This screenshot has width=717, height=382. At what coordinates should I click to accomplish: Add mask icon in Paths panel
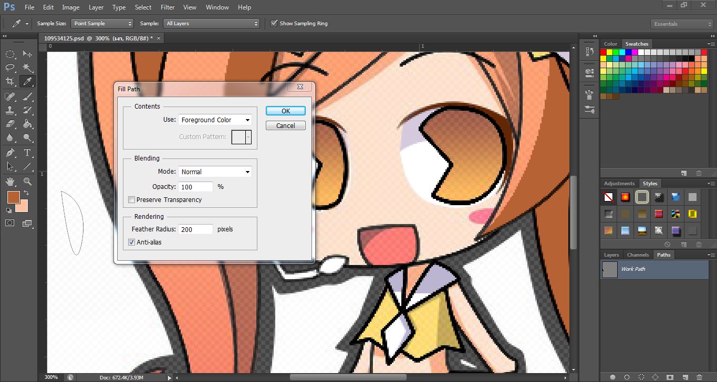tap(670, 377)
